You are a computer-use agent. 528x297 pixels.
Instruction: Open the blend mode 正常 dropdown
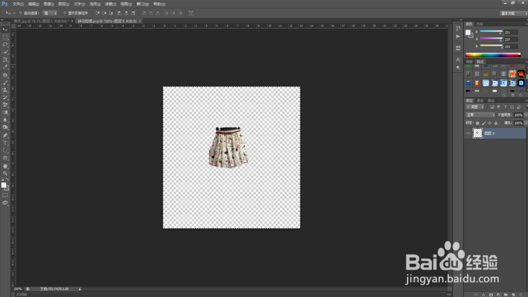480,115
